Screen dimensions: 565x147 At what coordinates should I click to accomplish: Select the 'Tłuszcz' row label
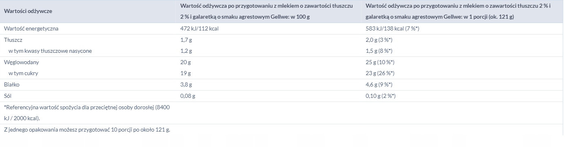(x=13, y=40)
